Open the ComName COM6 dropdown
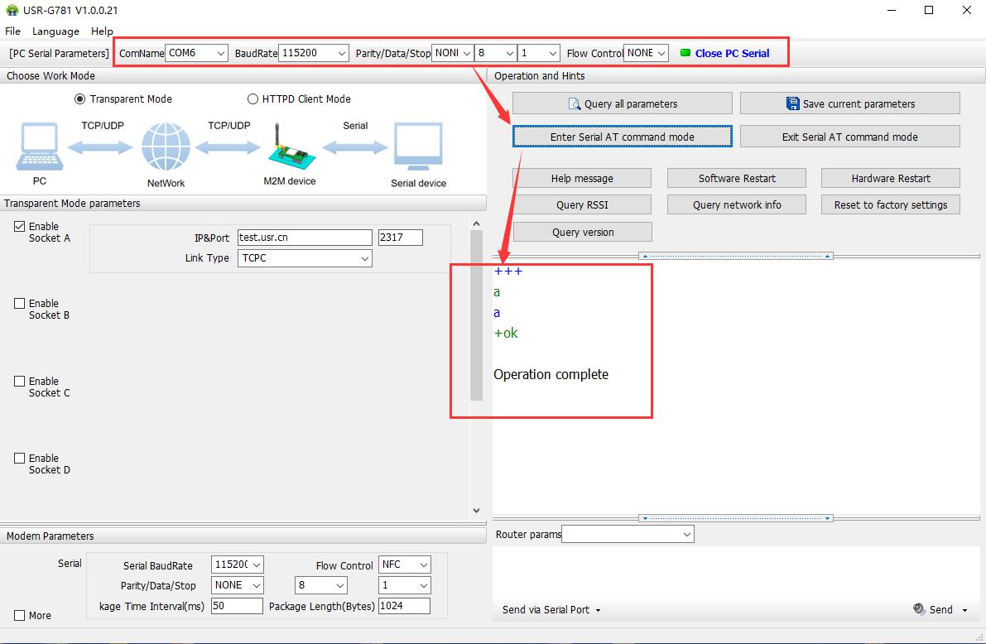 pos(196,53)
